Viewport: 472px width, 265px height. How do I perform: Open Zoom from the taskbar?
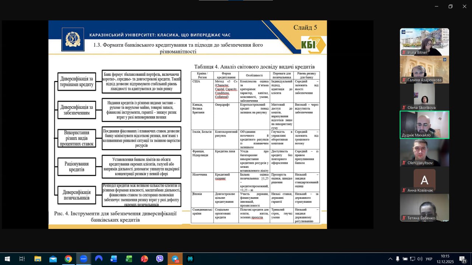click(x=83, y=259)
